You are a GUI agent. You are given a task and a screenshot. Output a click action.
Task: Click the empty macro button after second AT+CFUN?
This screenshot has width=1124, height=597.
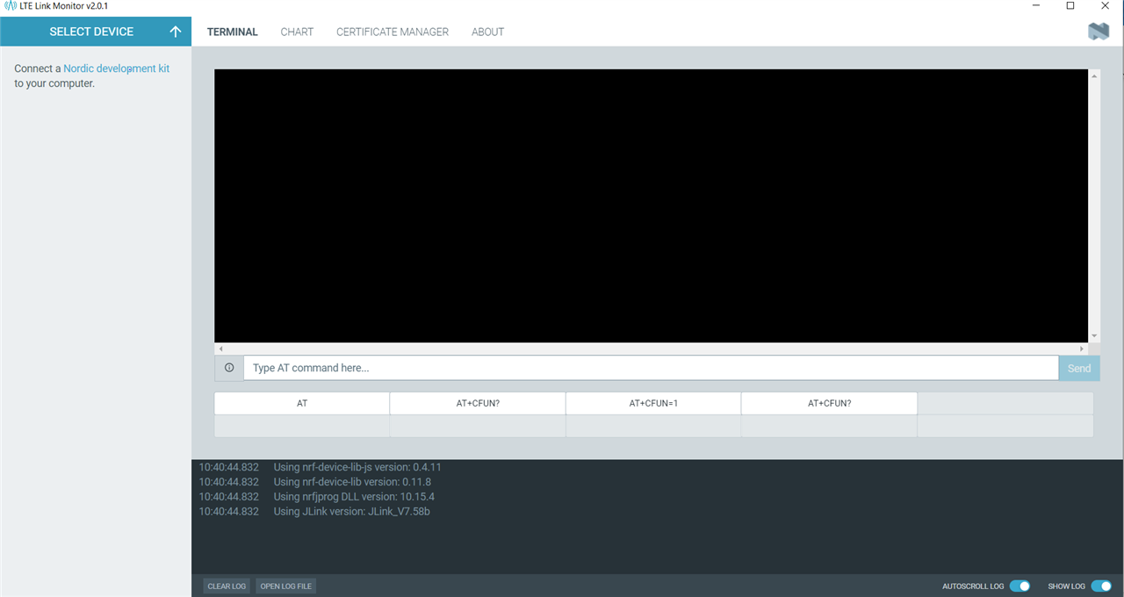point(1005,404)
